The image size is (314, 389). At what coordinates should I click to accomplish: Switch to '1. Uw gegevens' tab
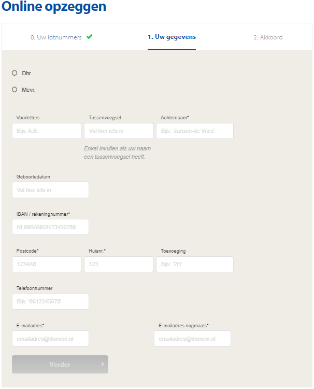click(172, 37)
